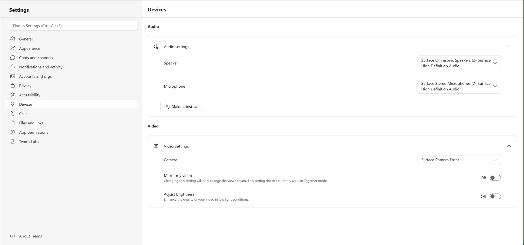524x245 pixels.
Task: Click the Video settings camera icon
Action: point(156,146)
